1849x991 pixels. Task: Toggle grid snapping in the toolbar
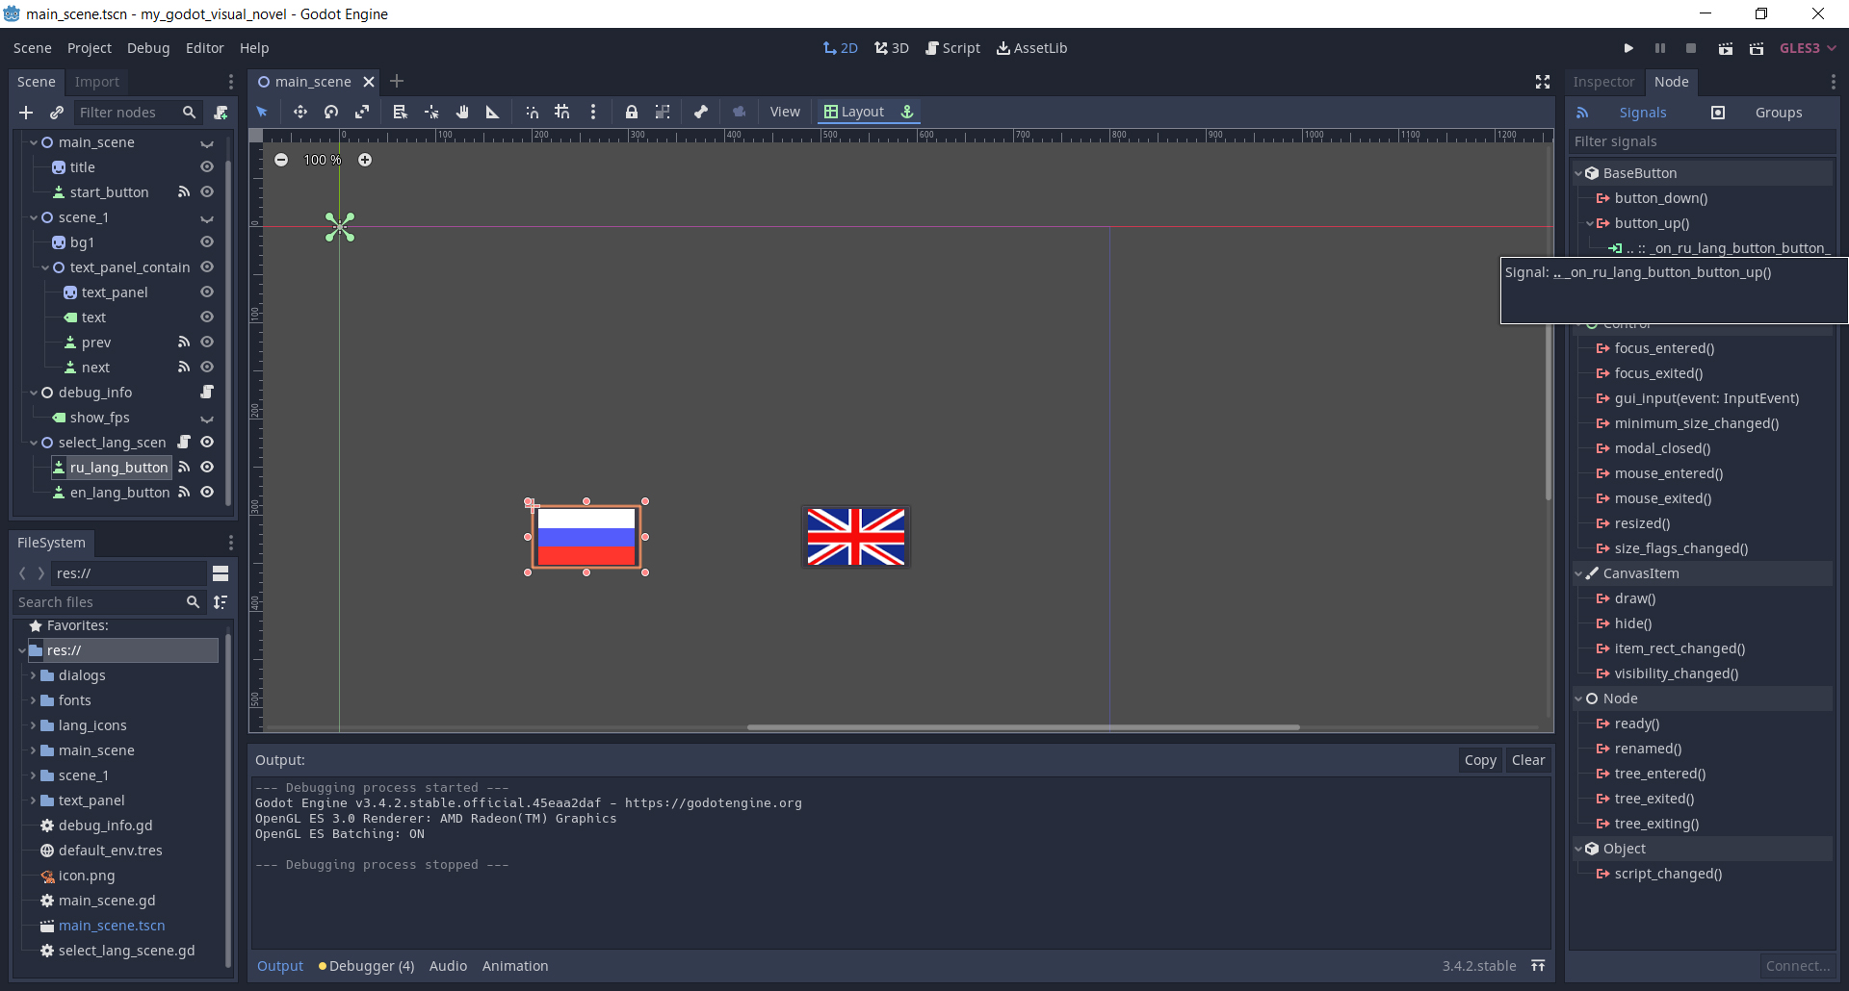(x=562, y=112)
